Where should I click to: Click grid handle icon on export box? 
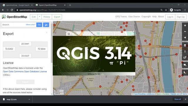click(x=68, y=34)
